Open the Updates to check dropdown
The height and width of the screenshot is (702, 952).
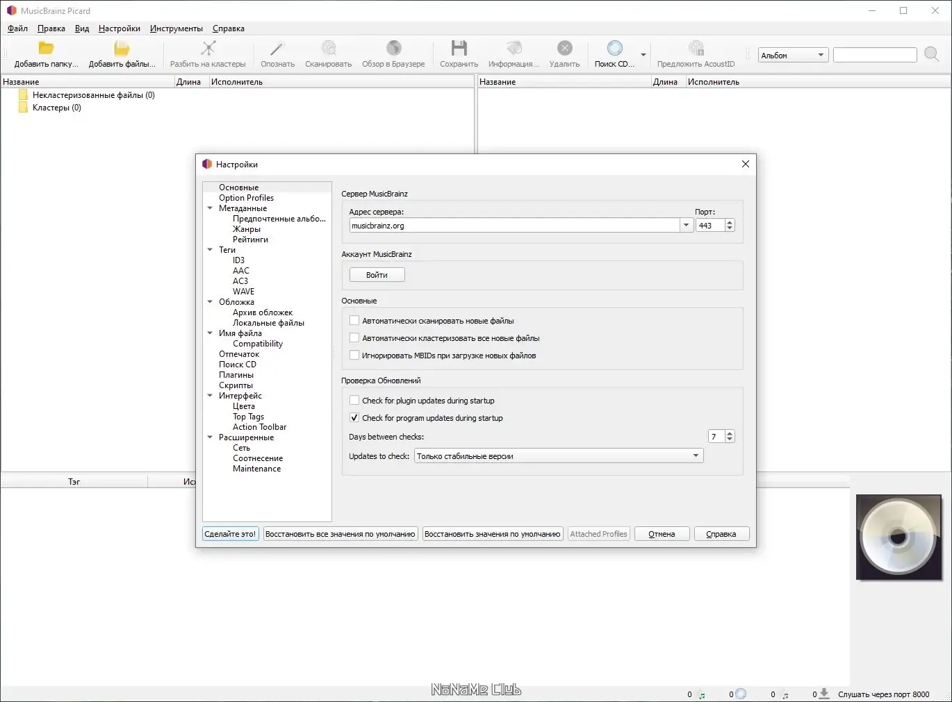pos(559,456)
